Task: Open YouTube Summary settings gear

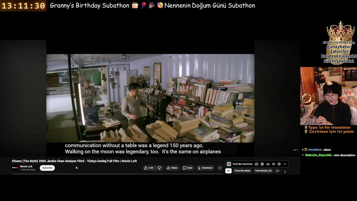Action: [279, 164]
